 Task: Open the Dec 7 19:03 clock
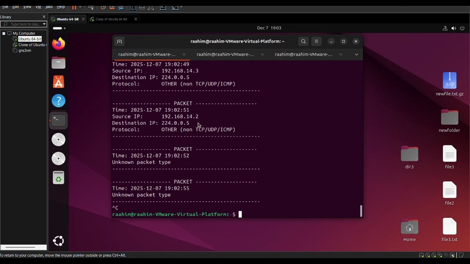pyautogui.click(x=269, y=28)
